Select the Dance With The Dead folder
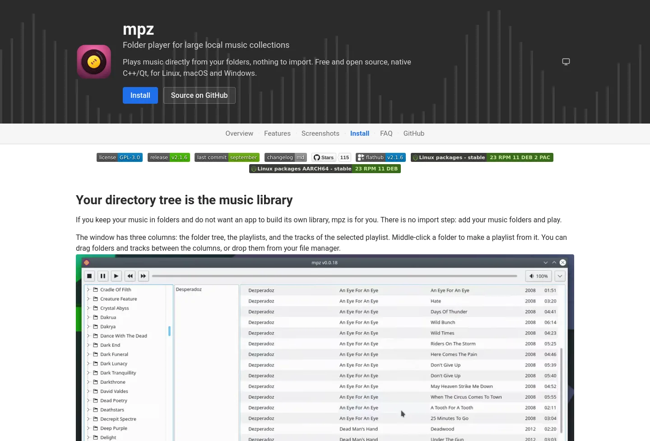 (x=123, y=336)
